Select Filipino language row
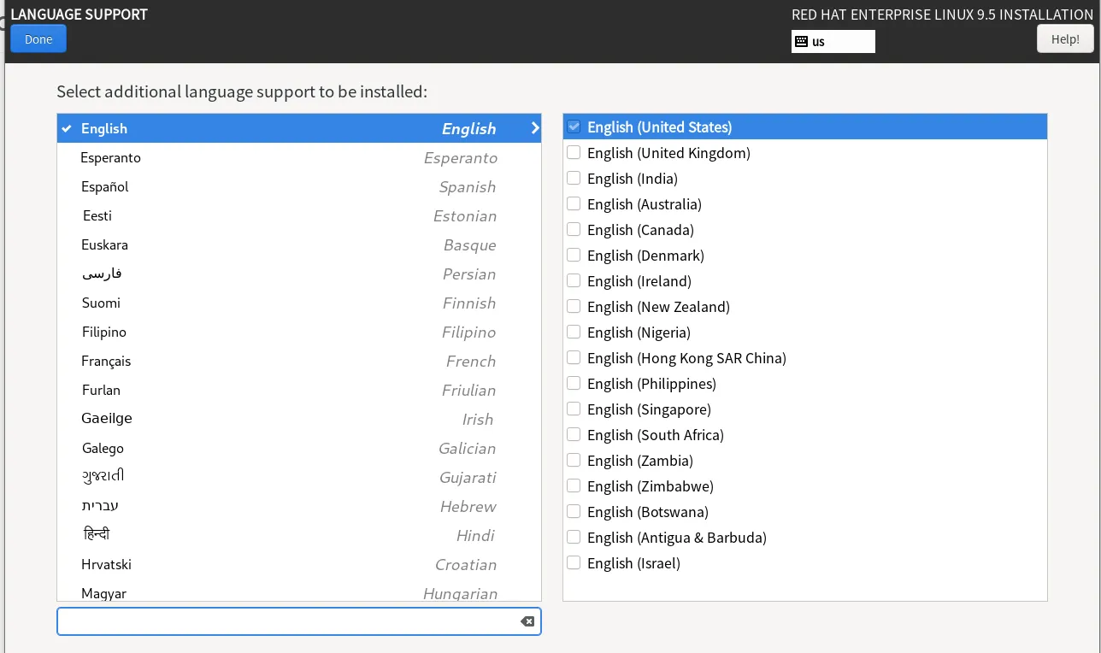 [x=299, y=332]
